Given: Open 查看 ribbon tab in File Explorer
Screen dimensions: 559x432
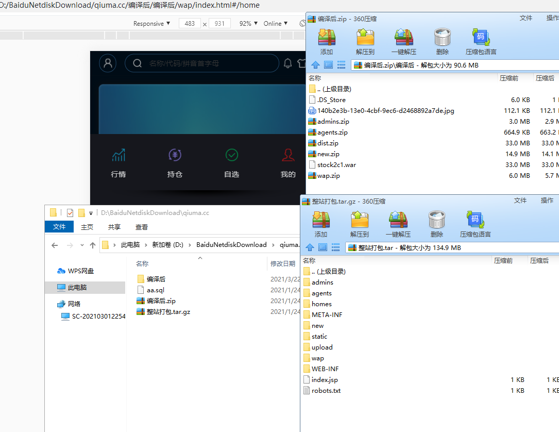Looking at the screenshot, I should (142, 227).
